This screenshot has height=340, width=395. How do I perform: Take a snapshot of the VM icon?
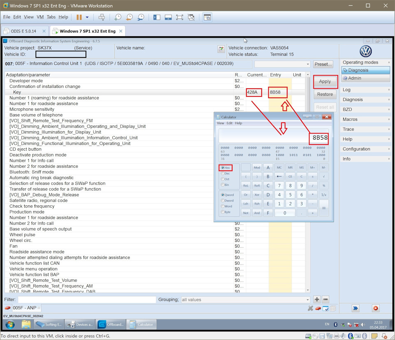tap(118, 17)
